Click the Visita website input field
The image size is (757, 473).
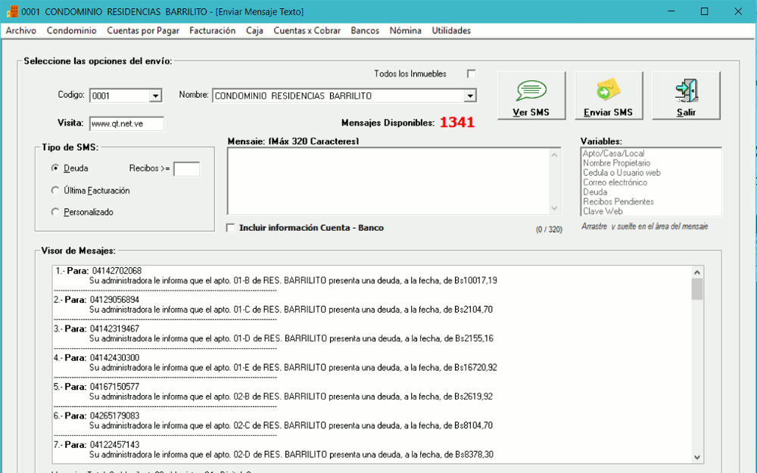(126, 123)
